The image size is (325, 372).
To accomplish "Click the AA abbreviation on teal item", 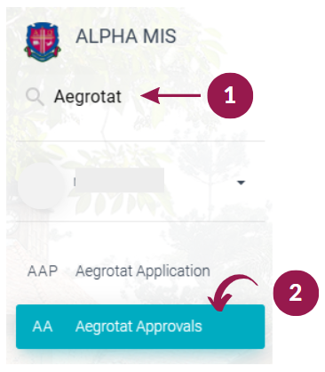I will tap(43, 327).
